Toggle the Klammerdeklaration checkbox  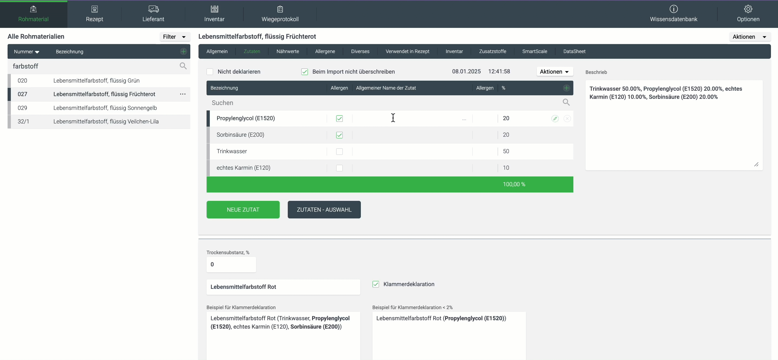[x=375, y=284]
